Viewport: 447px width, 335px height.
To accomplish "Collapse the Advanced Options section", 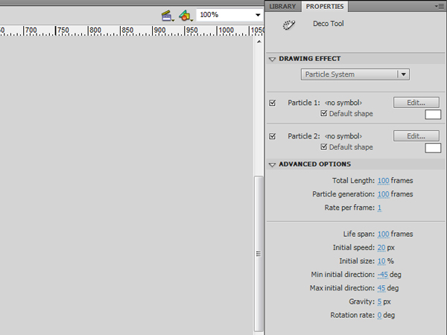I will coord(272,165).
